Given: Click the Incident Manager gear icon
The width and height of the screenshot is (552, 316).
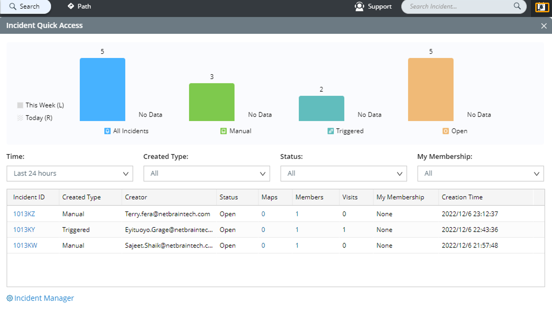Looking at the screenshot, I should (x=10, y=298).
